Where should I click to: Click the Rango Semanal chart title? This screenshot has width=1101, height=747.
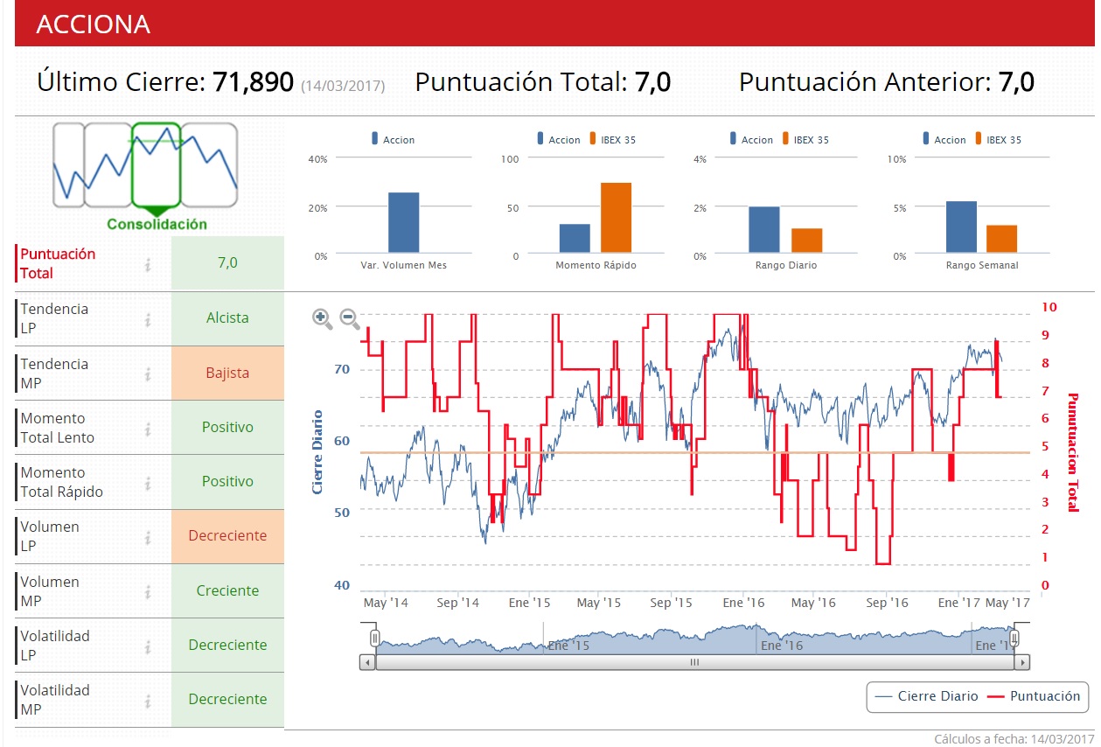point(982,265)
